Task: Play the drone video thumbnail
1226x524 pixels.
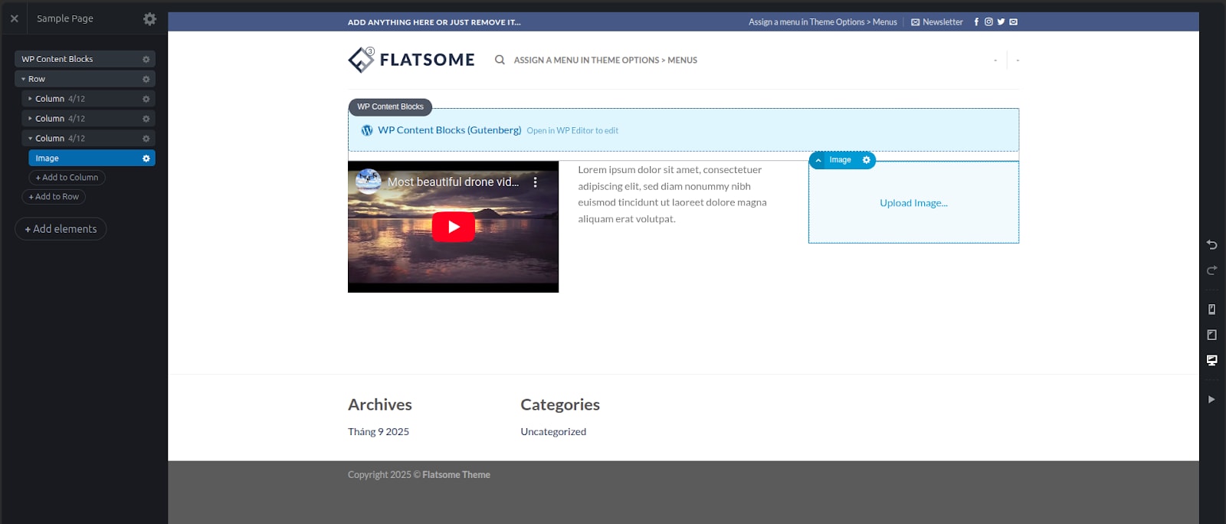Action: (453, 227)
